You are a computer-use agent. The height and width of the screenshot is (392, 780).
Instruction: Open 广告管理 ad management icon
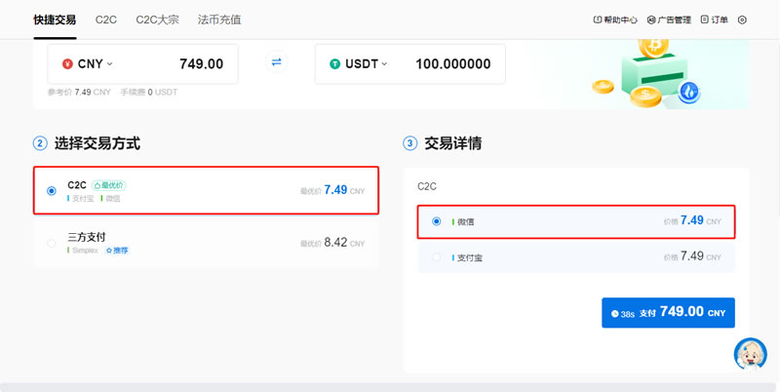[652, 20]
